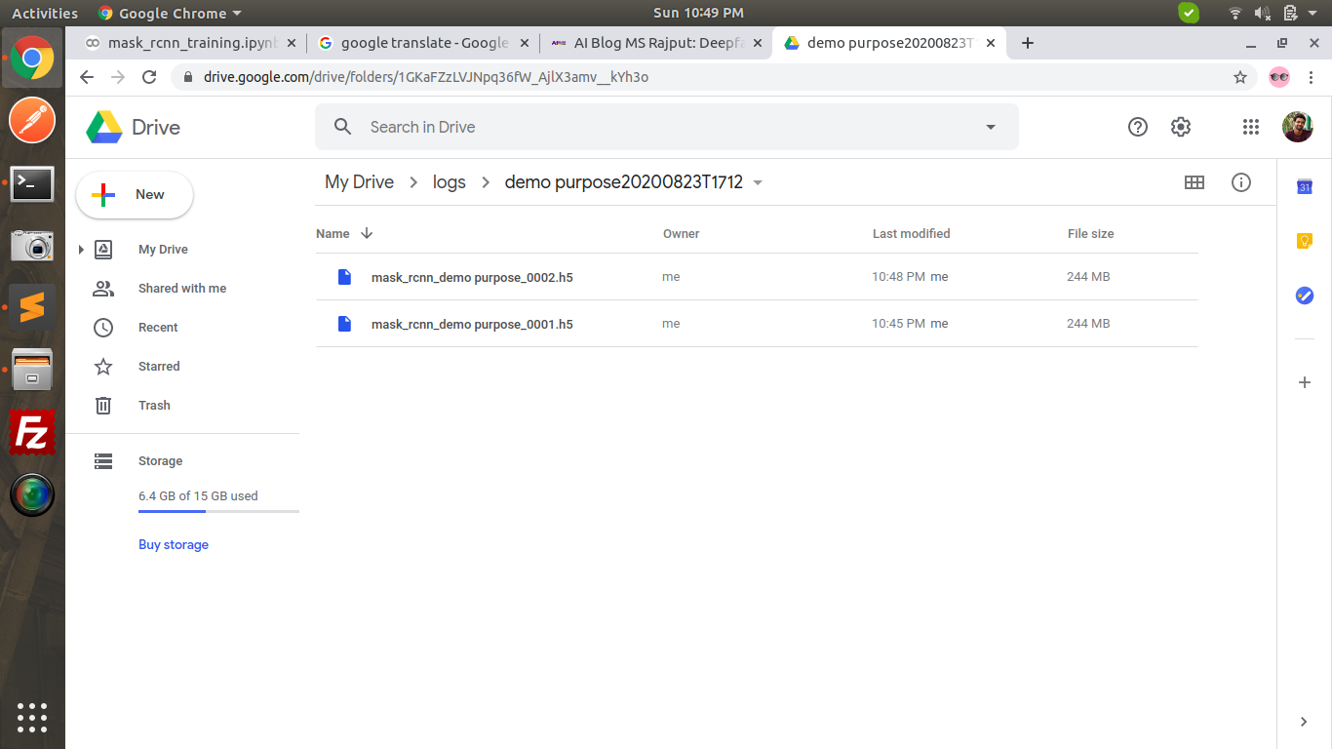Switch Drive to grid view layout
Viewport: 1332px width, 749px height.
point(1195,182)
